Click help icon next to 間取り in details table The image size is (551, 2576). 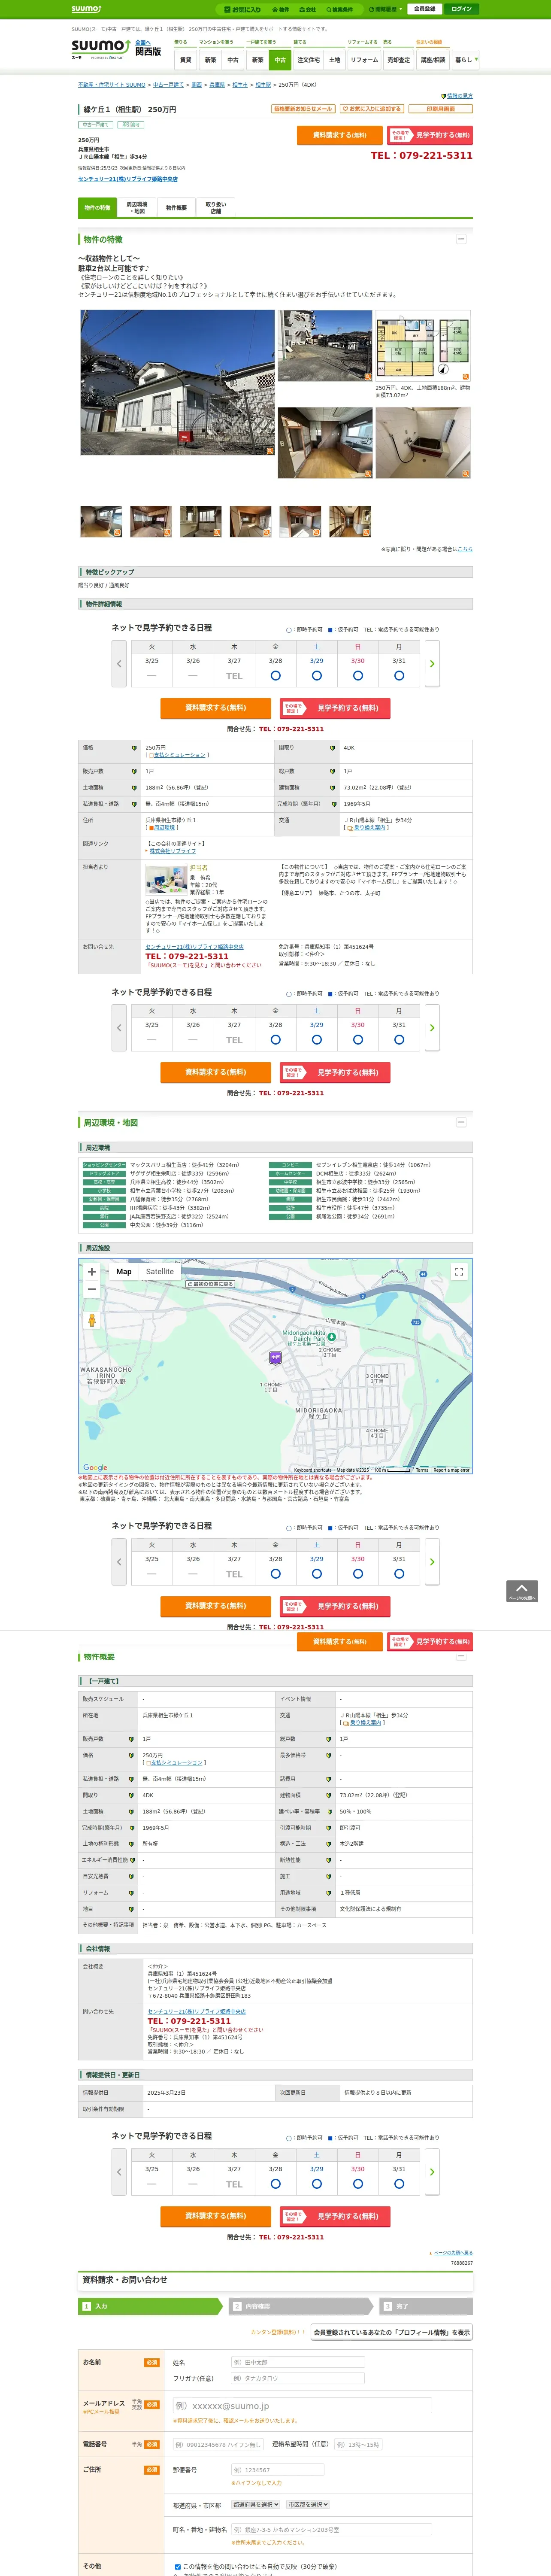point(333,748)
